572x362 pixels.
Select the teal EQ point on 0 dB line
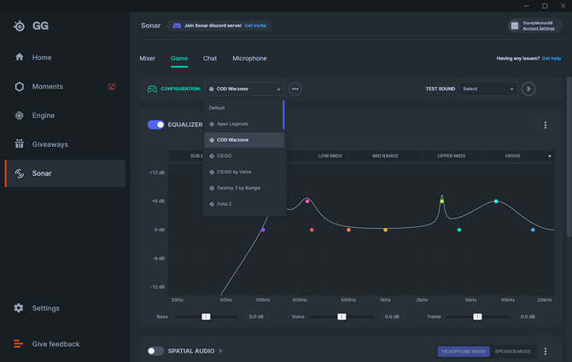[459, 230]
